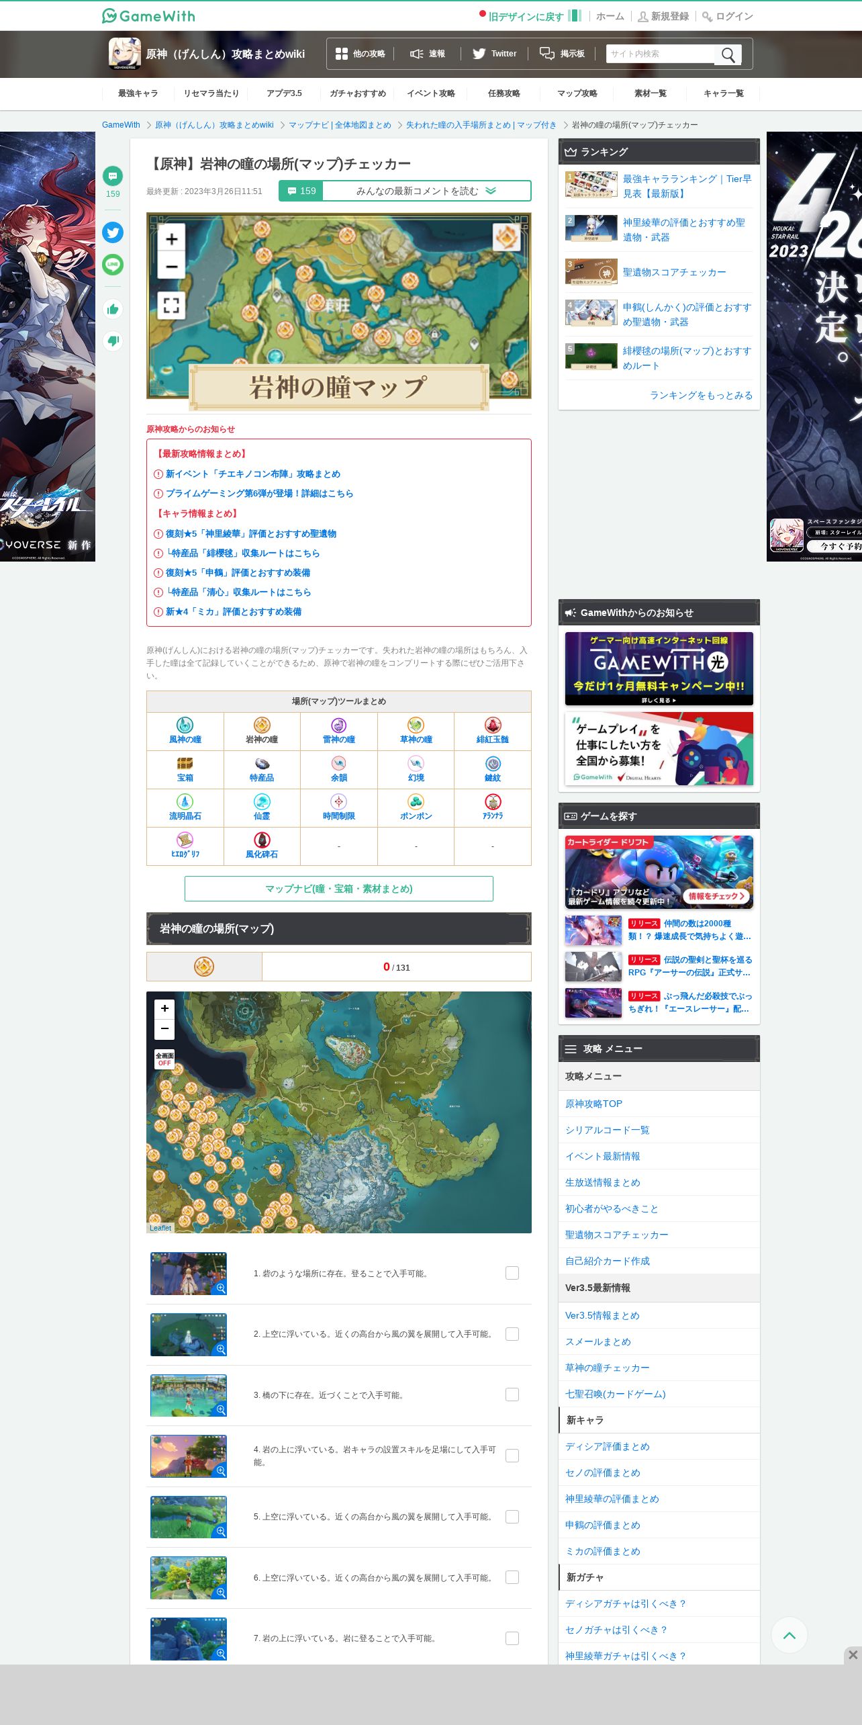Image resolution: width=862 pixels, height=1725 pixels.
Task: Click breadcrumb マップナビ | 全体地図まとめ
Action: pyautogui.click(x=340, y=125)
